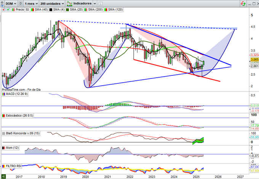Click the Mom (12) panel color icon
259x179 pixels.
(3, 148)
